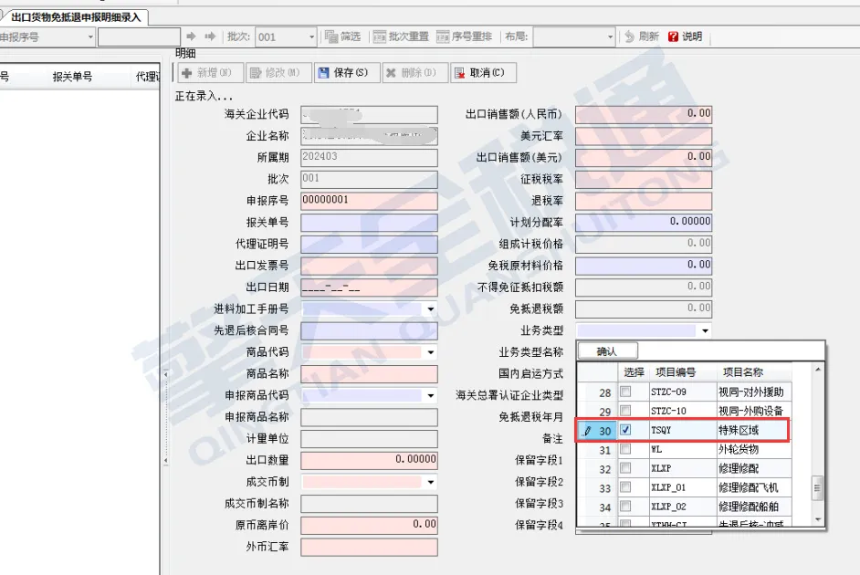Select the 出口货物免抵退申报明细录入 tab

click(73, 16)
